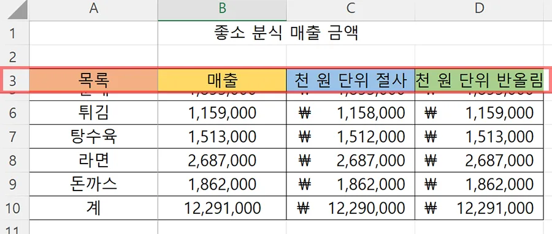This screenshot has width=552, height=234.
Task: Select the yellow 매출 header cell
Action: click(x=222, y=80)
